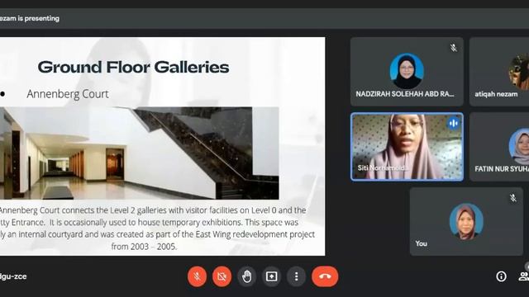Turn on your camera with the red video button
The image size is (529, 297).
point(222,276)
